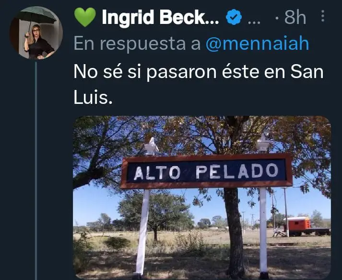The height and width of the screenshot is (280, 342).
Task: Tap the right white sign post
Action: (x=263, y=232)
